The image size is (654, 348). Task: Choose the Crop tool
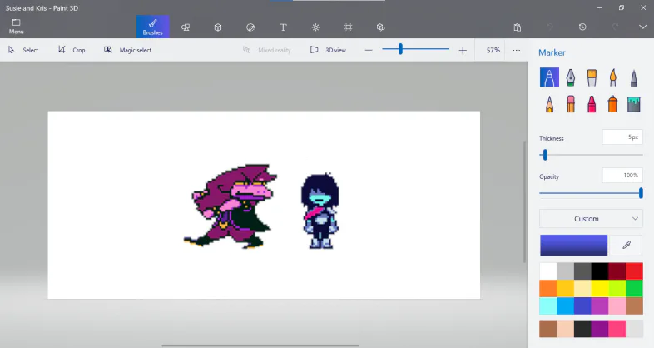[72, 50]
